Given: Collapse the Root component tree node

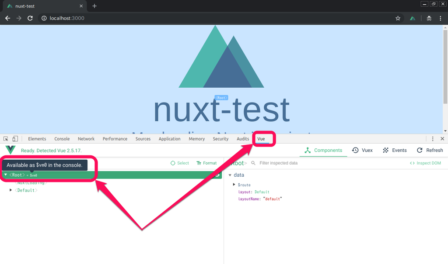Looking at the screenshot, I should click(x=5, y=175).
